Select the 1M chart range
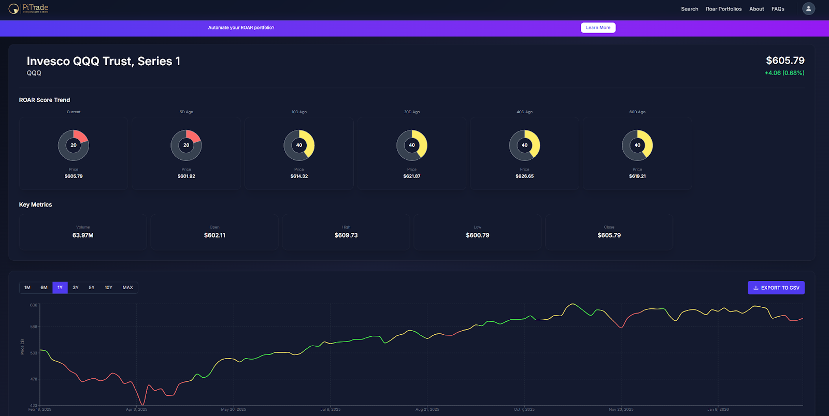 click(x=27, y=288)
